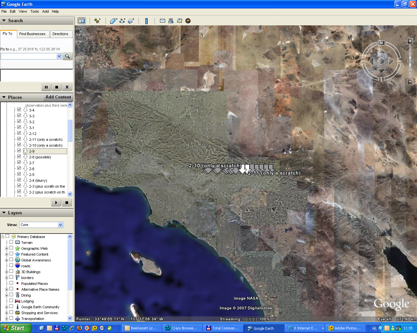Pause the search results tour

[x=46, y=87]
